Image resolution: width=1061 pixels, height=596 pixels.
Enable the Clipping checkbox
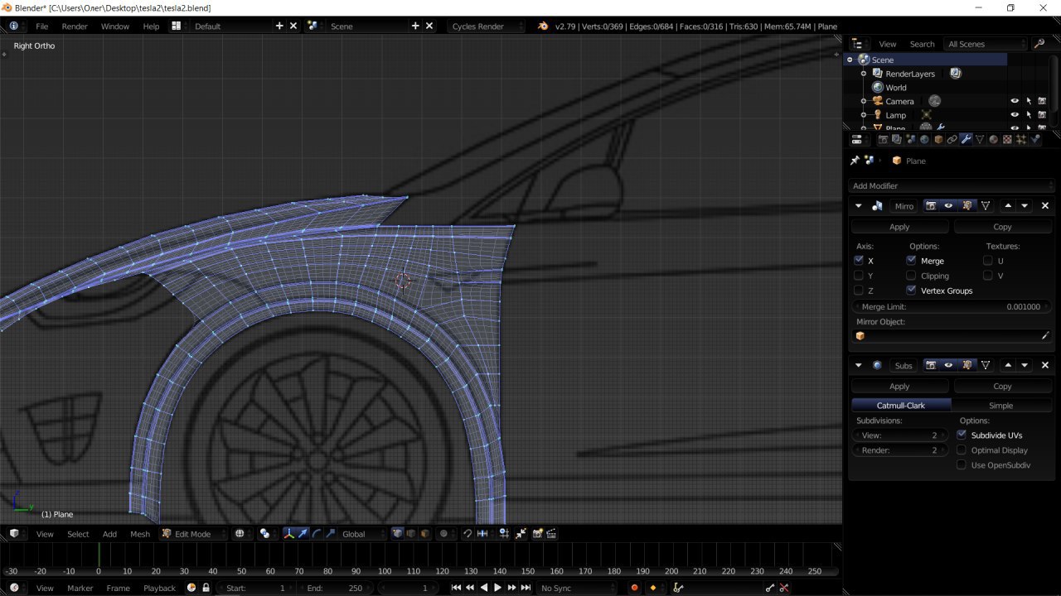click(911, 275)
